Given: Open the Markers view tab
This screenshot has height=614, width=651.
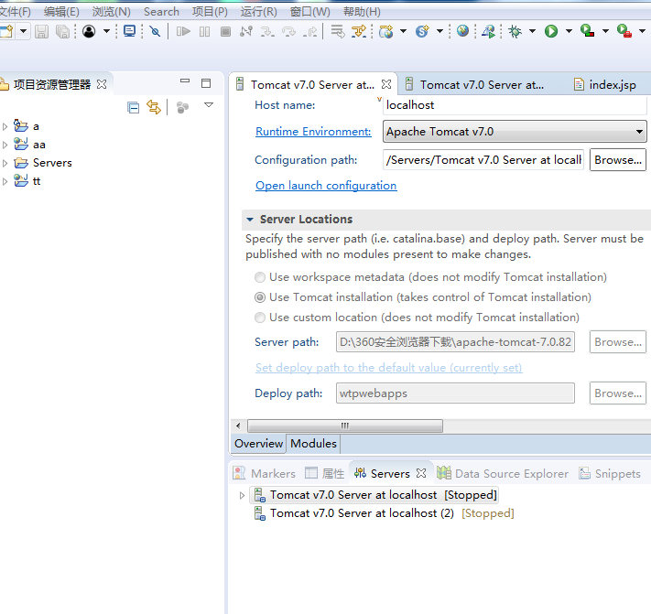Looking at the screenshot, I should coord(265,473).
